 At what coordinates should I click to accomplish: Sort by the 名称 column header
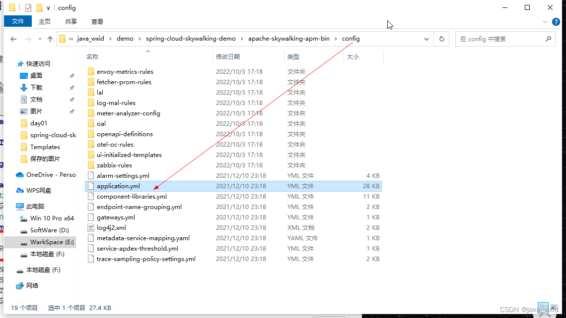tap(92, 56)
